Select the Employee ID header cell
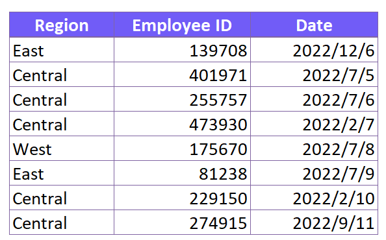Image resolution: width=386 pixels, height=240 pixels. (x=182, y=25)
